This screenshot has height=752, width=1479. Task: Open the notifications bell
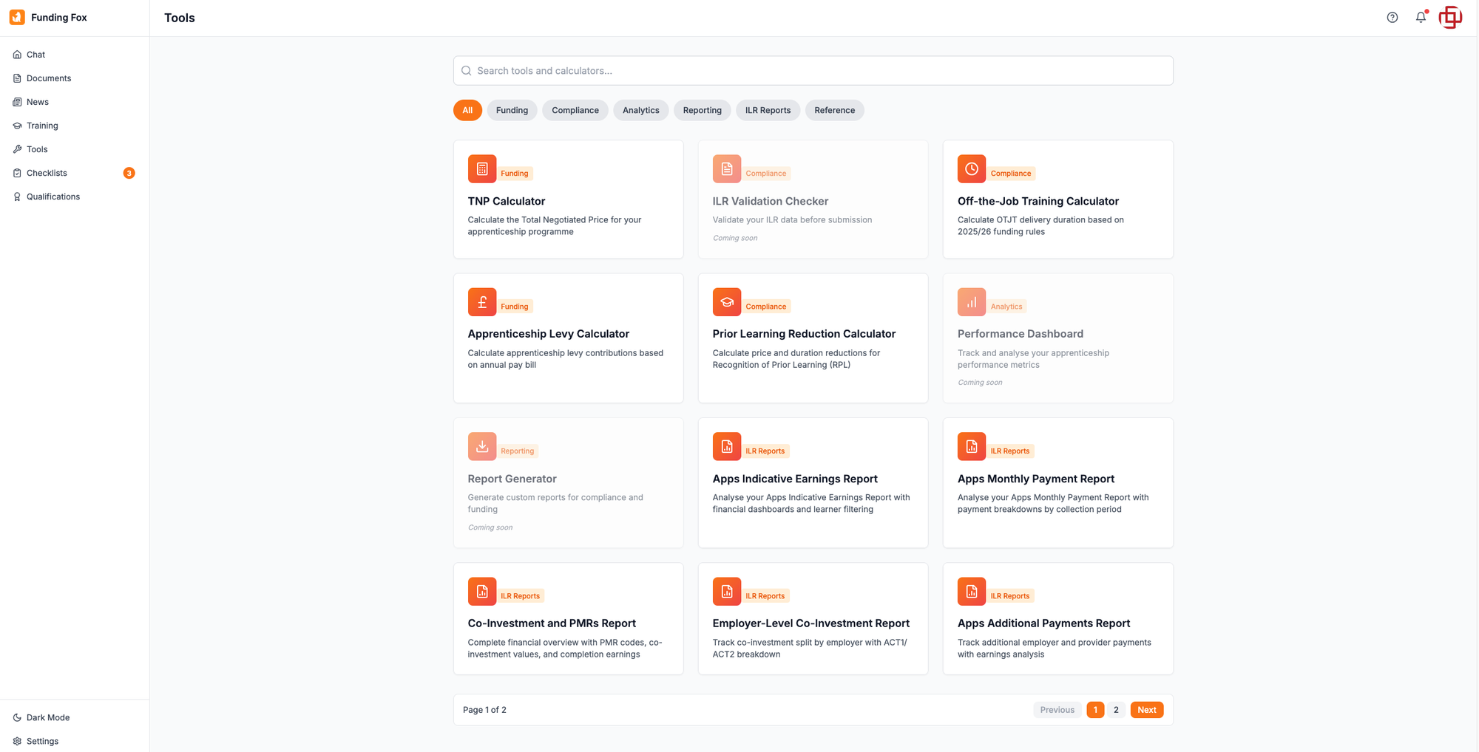[x=1421, y=18]
